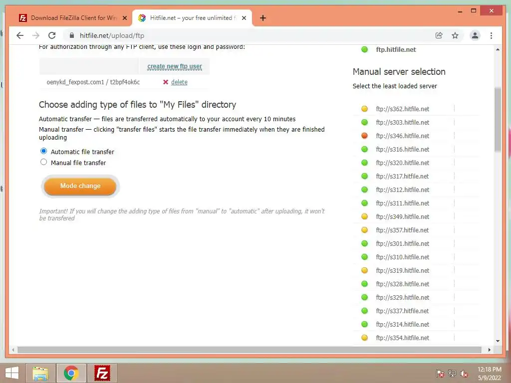Click the create new ftp user link

pyautogui.click(x=174, y=66)
